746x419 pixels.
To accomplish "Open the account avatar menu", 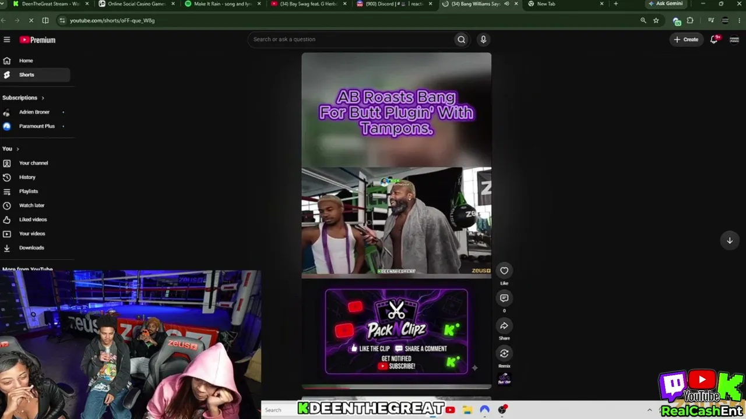I will pyautogui.click(x=734, y=40).
